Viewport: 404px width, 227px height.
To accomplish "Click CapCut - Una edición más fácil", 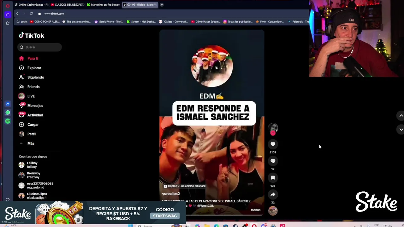I will [x=185, y=186].
